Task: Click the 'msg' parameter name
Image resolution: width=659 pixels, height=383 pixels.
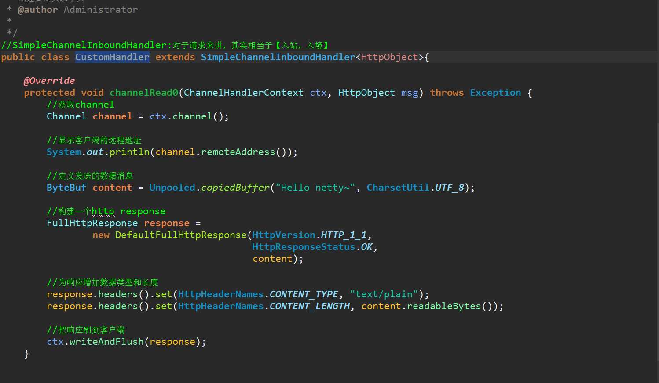Action: point(410,93)
